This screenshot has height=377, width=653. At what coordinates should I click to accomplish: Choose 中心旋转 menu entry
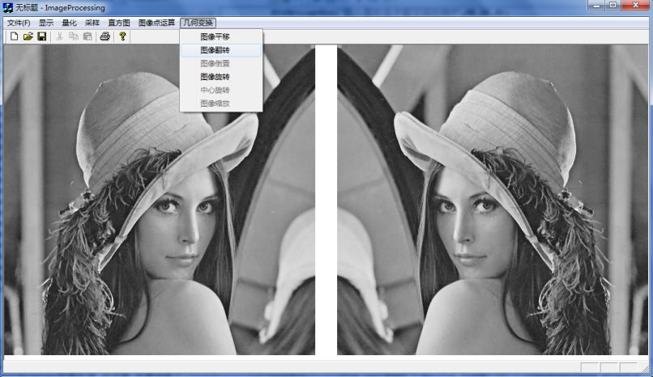point(221,90)
